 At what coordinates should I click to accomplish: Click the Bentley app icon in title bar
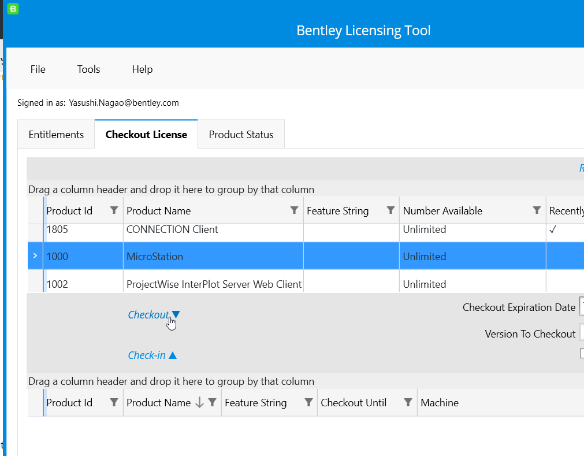click(x=13, y=9)
